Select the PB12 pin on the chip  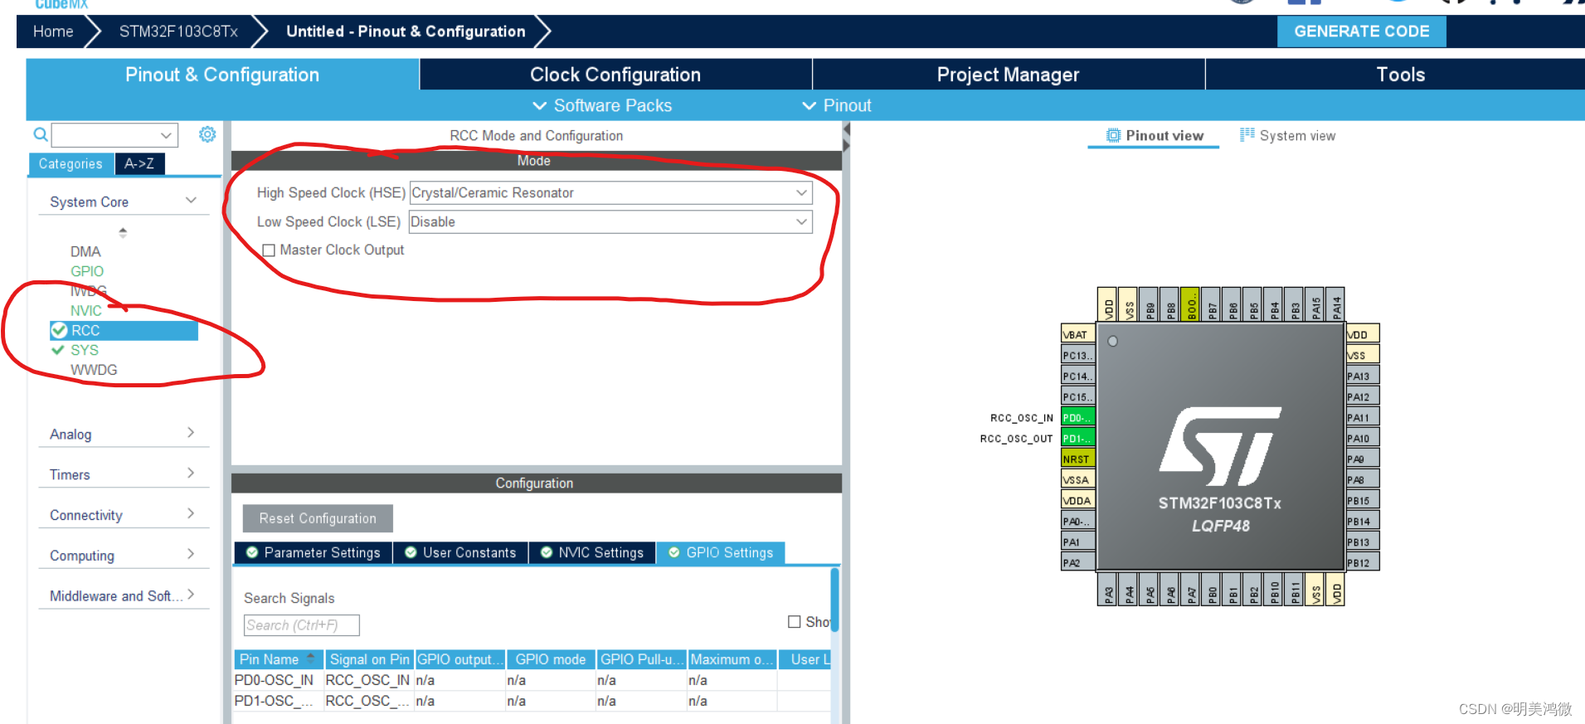tap(1363, 562)
